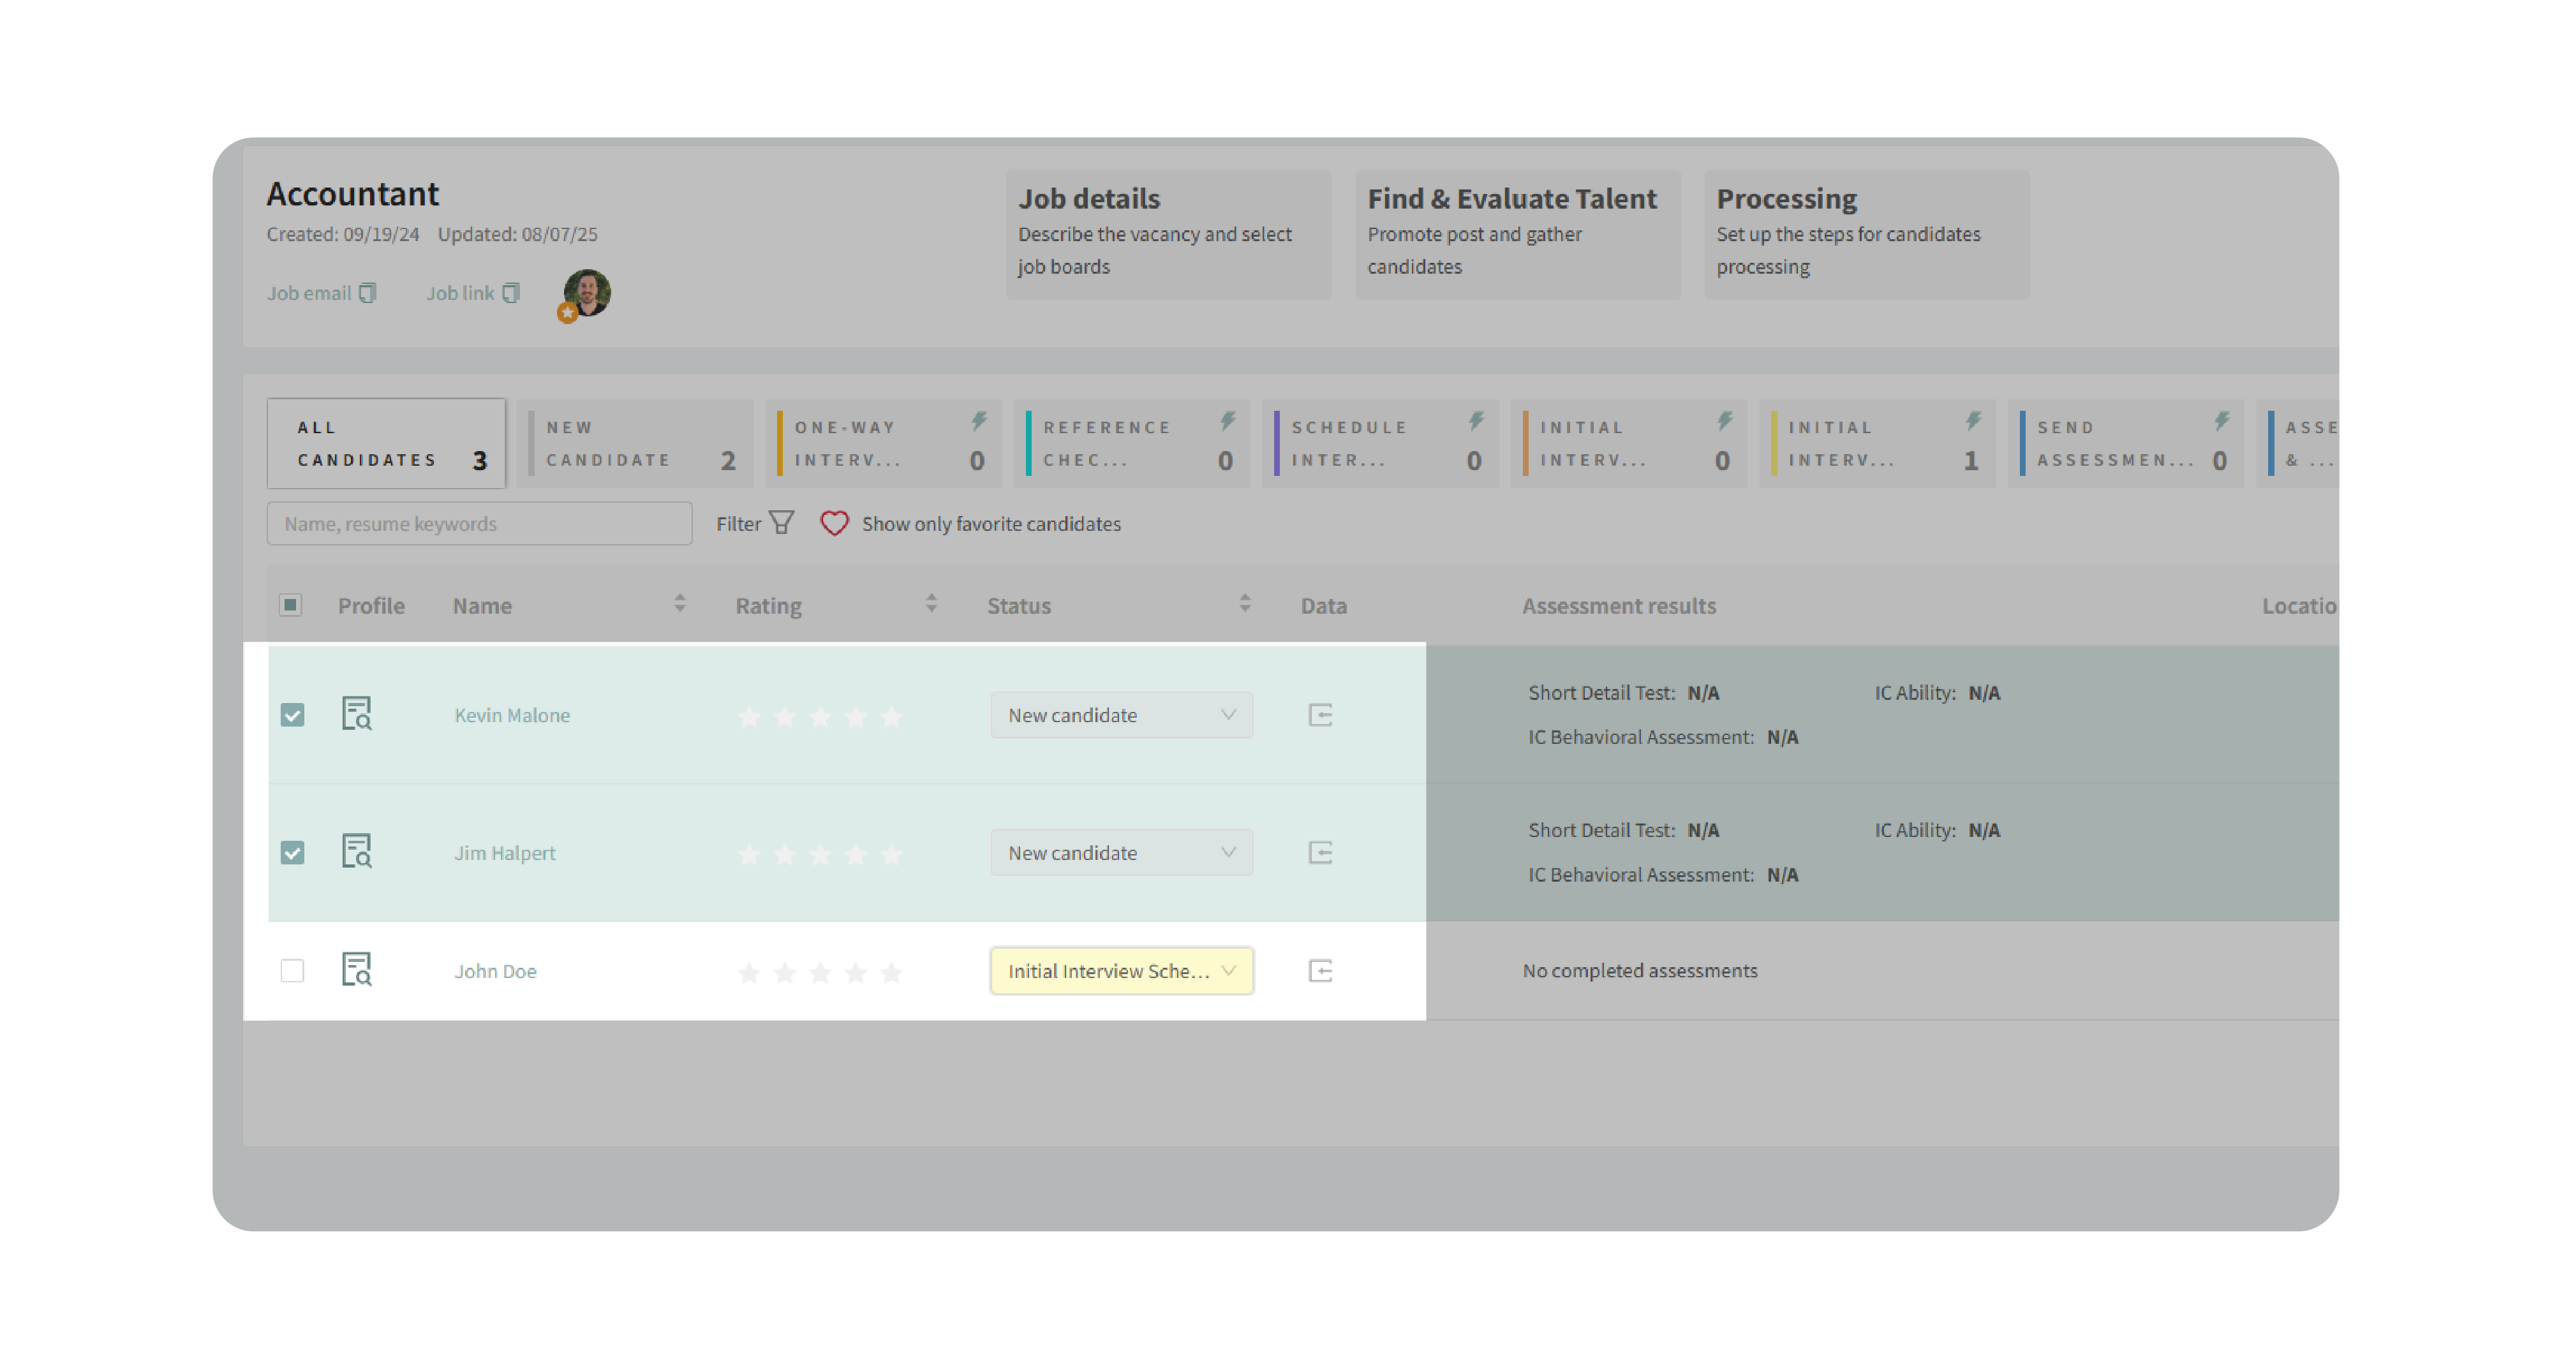Open Jim Halpert's candidate name link
Screen dimensions: 2552x1369
click(x=504, y=853)
